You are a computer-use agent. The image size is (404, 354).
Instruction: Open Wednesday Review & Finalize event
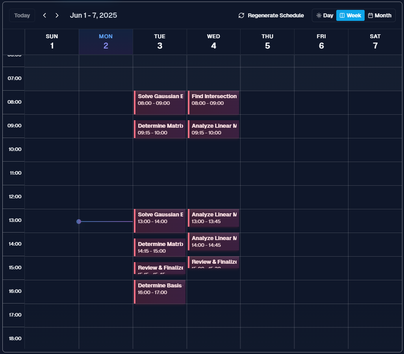(x=213, y=262)
